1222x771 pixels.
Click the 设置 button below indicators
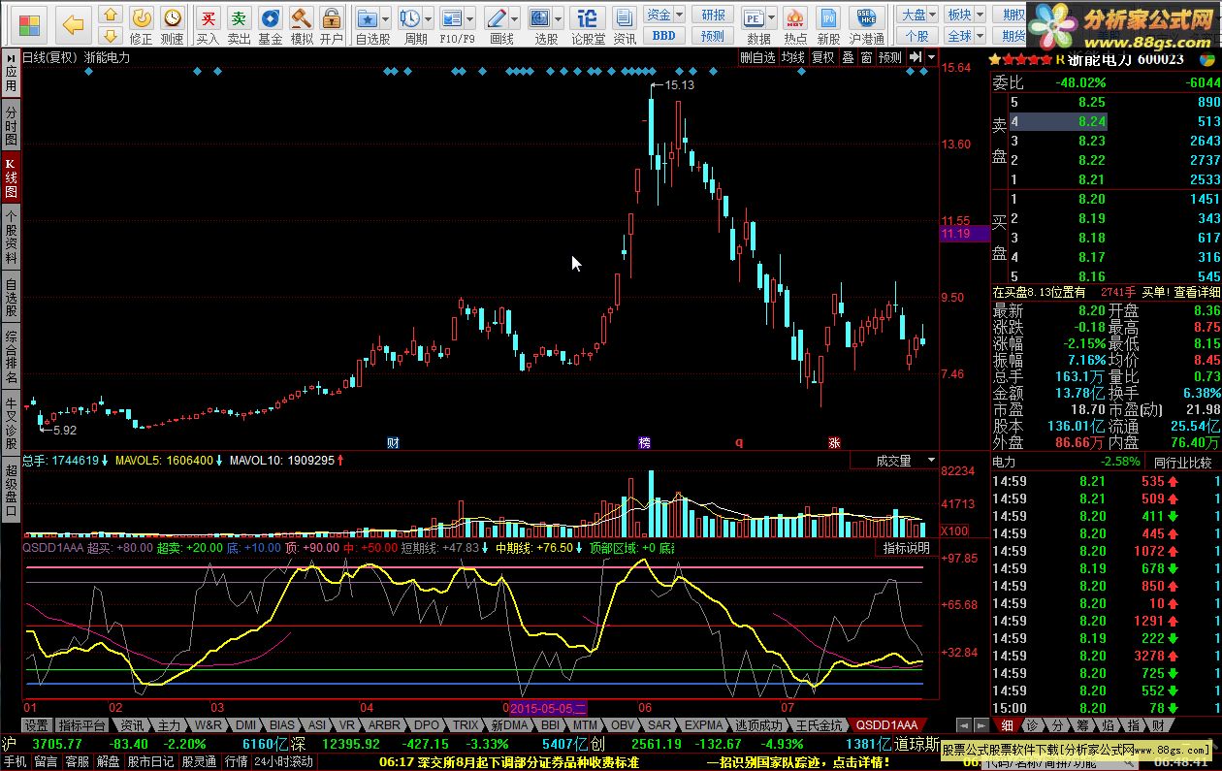click(37, 724)
